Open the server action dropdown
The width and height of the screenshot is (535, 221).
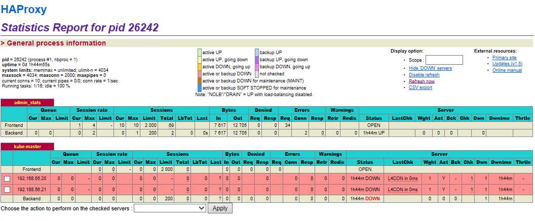170,208
